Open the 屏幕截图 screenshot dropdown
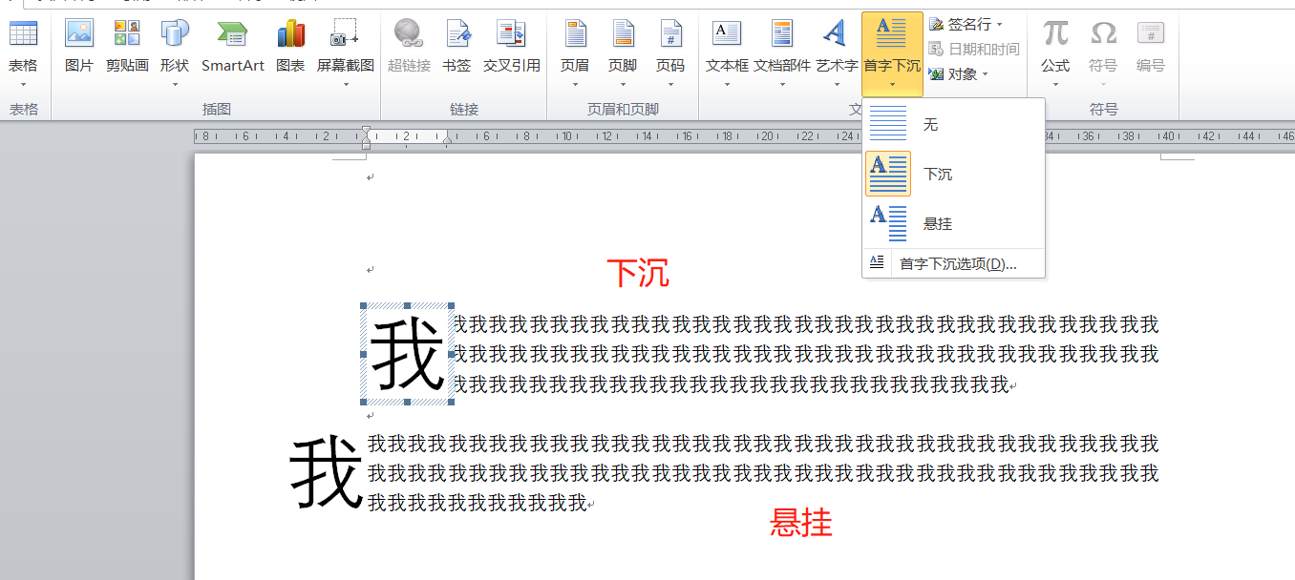This screenshot has width=1295, height=580. tap(346, 84)
